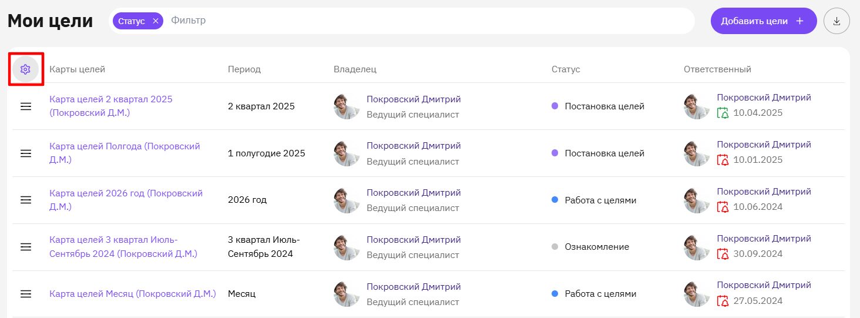Click Статус filter chip label

point(132,21)
